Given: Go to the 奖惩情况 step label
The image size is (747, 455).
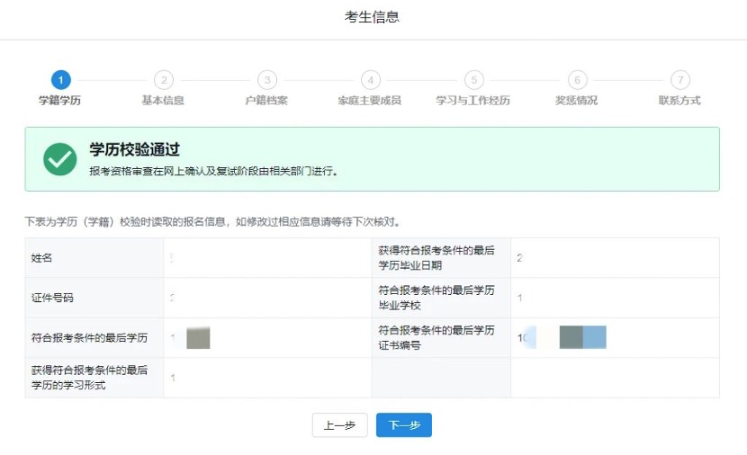Looking at the screenshot, I should point(576,101).
